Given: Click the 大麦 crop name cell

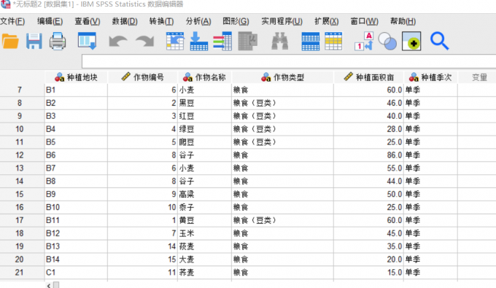Looking at the screenshot, I should tap(204, 260).
